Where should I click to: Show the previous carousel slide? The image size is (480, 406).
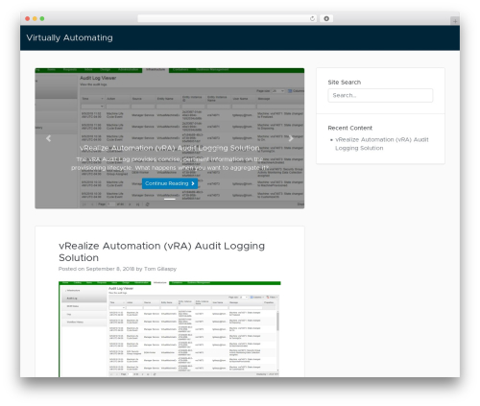49,138
